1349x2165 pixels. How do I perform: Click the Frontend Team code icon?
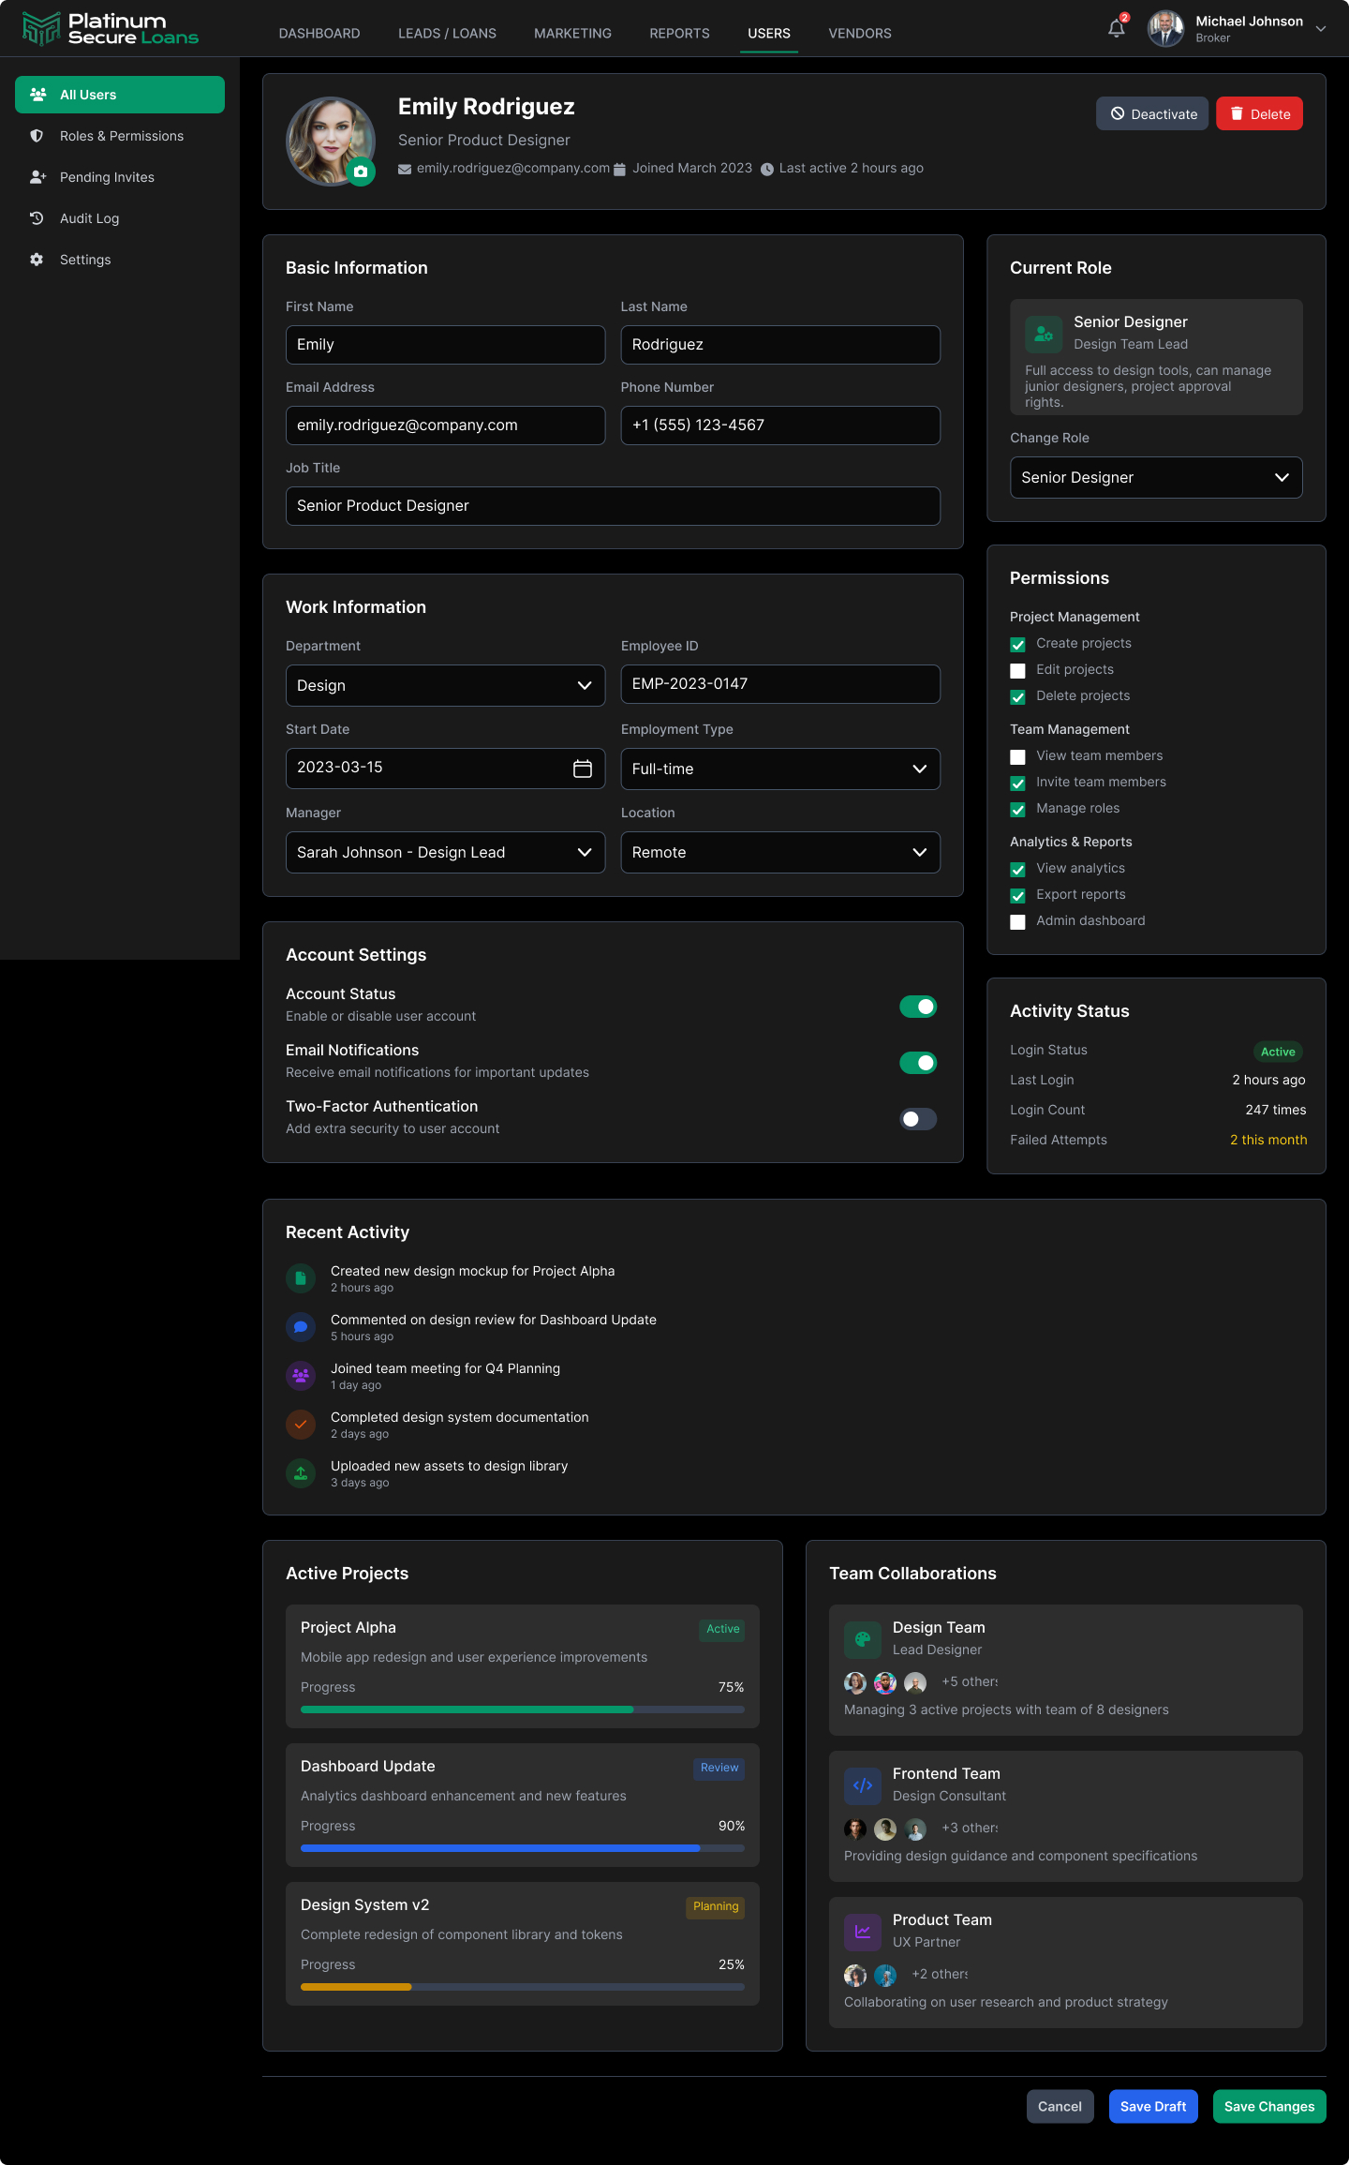click(x=863, y=1785)
